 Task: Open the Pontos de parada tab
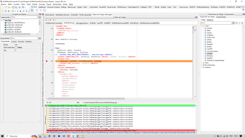coord(85,15)
